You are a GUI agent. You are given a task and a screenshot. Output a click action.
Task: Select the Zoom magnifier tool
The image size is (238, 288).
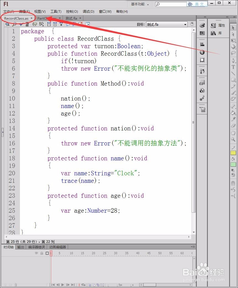233,139
